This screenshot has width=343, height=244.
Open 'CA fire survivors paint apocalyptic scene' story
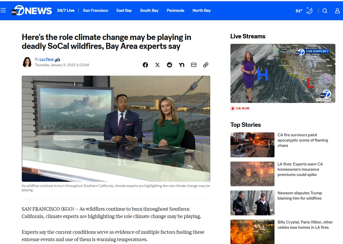[x=303, y=140]
